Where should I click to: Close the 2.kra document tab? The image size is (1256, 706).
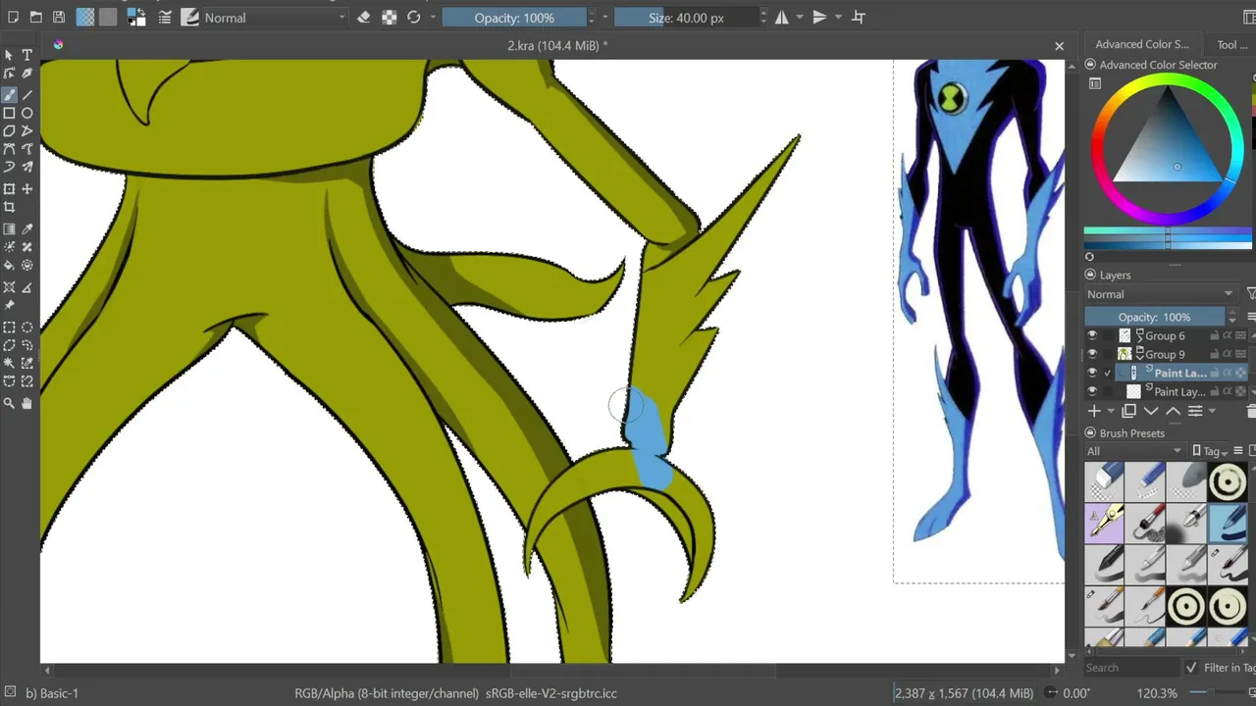pos(1059,46)
